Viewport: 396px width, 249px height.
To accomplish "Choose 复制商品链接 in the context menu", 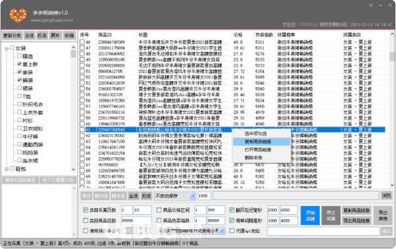I will pyautogui.click(x=261, y=141).
